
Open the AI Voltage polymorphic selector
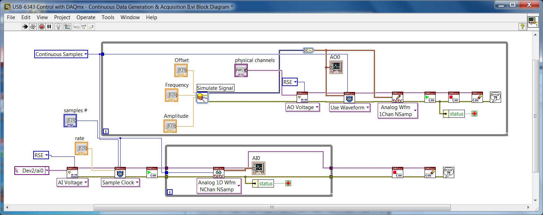(x=73, y=183)
